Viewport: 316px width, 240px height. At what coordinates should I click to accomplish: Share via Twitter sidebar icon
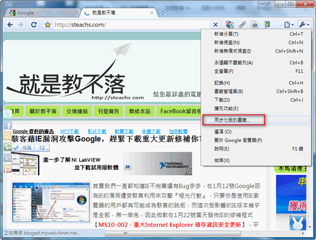8,114
